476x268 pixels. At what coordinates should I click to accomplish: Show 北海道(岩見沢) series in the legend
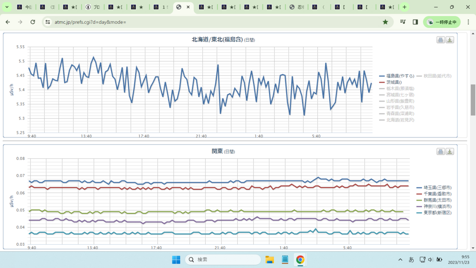tap(397, 120)
